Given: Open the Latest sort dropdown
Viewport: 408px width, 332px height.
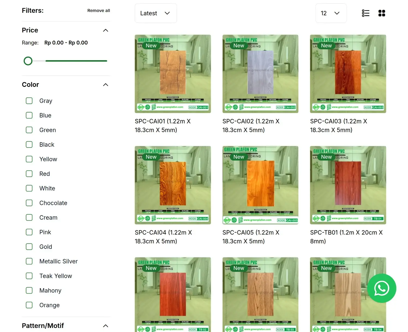Looking at the screenshot, I should coord(156,13).
